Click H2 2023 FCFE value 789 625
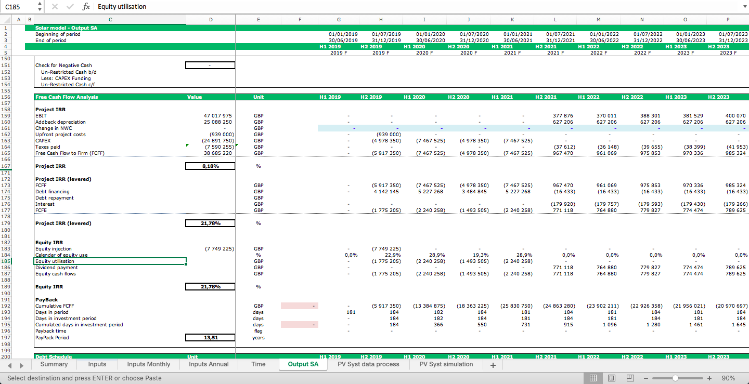Screen dimensions: 749x384 (x=735, y=210)
